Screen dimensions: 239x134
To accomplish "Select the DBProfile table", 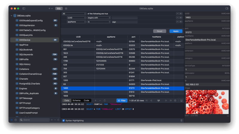I will pos(35,59).
